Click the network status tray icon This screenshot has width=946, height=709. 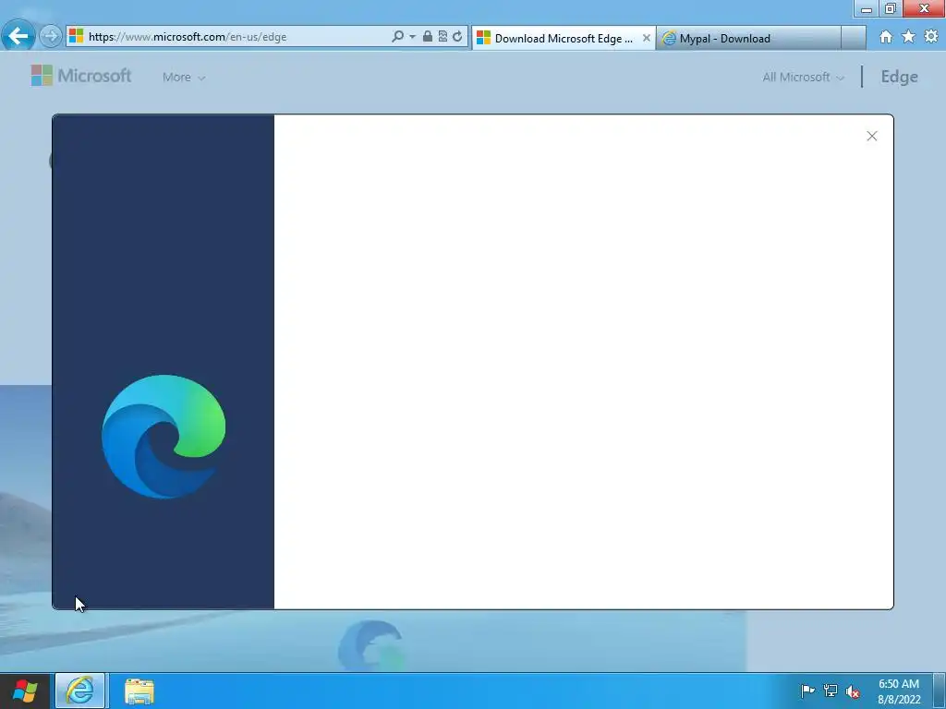click(831, 691)
